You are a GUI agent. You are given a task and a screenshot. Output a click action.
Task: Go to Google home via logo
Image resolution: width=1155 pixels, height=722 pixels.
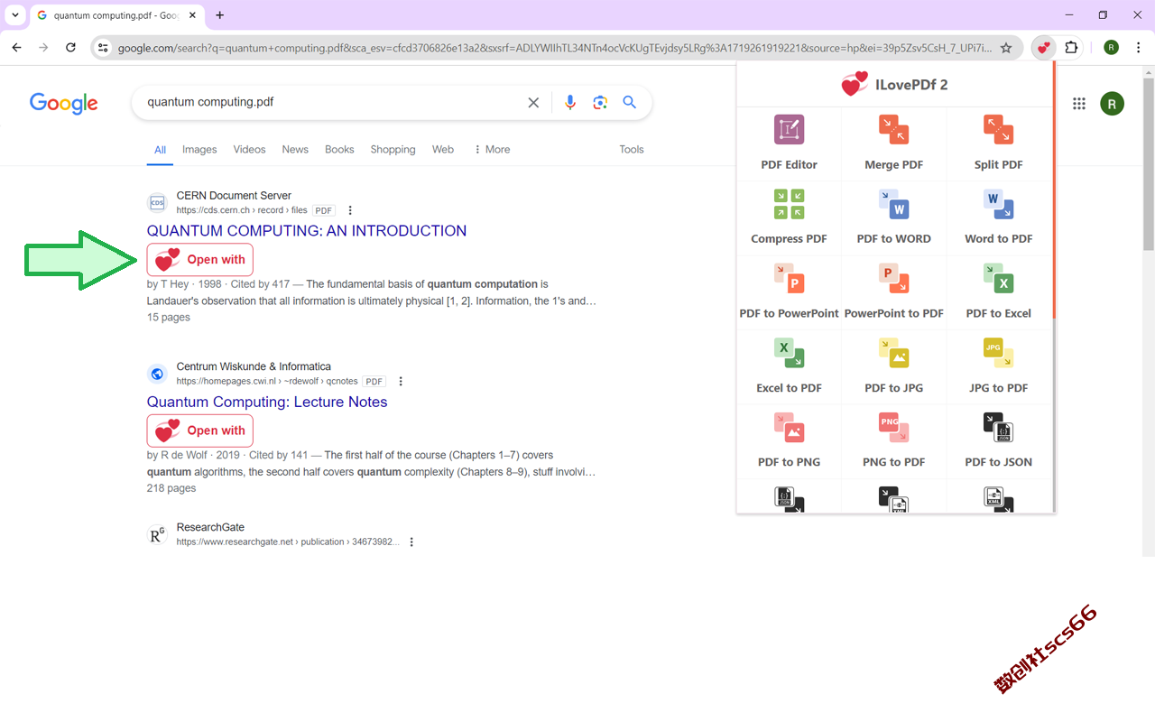[64, 104]
